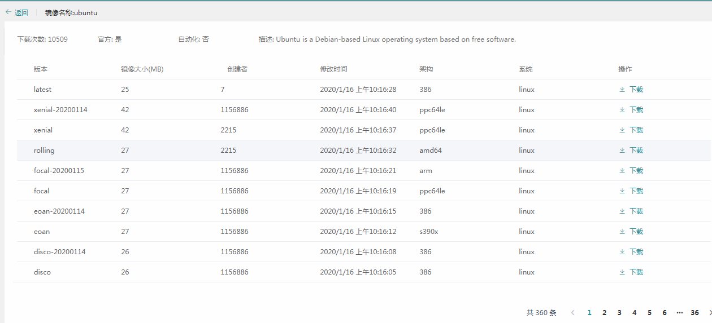Click download icon in the focal-20200115 row
This screenshot has width=712, height=323.
pyautogui.click(x=622, y=170)
